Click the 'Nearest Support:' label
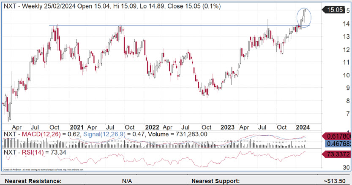352x185 pixels. pyautogui.click(x=216, y=181)
